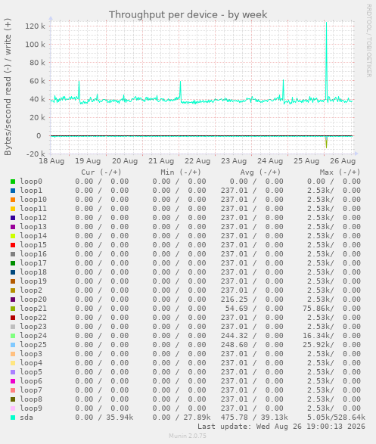Click loop21 average value 54.69
The width and height of the screenshot is (376, 444).
(x=237, y=309)
